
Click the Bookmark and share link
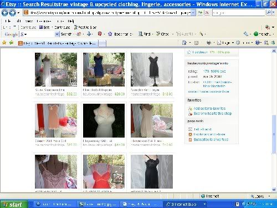tap(209, 134)
